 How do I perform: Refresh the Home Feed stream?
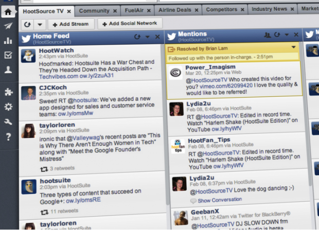[137, 37]
